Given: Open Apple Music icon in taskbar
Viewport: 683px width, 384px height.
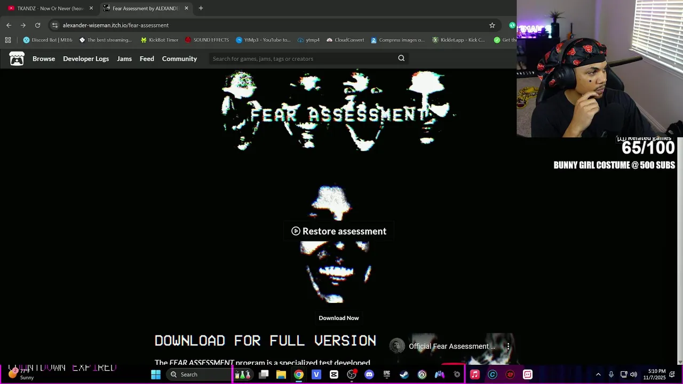Looking at the screenshot, I should coord(475,374).
